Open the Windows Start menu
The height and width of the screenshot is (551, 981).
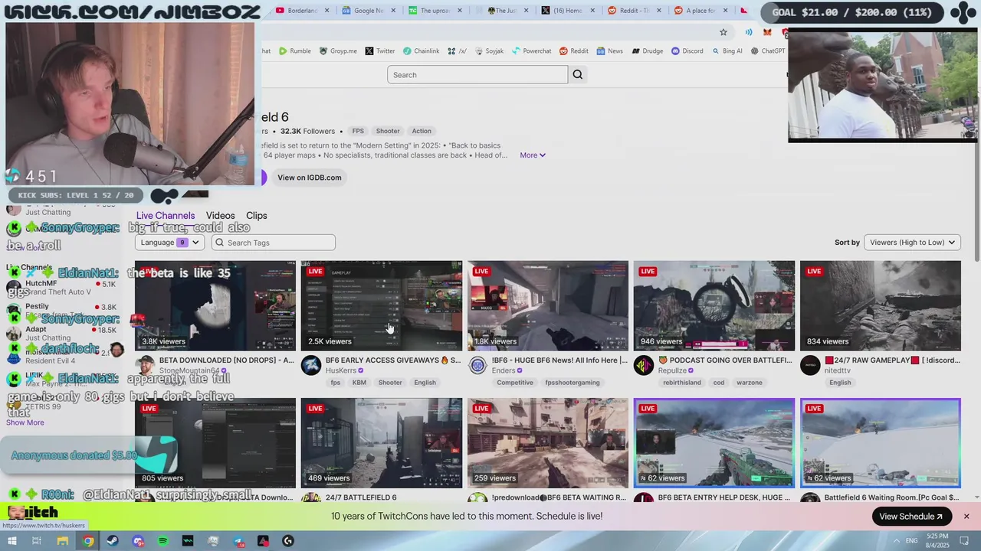(11, 541)
